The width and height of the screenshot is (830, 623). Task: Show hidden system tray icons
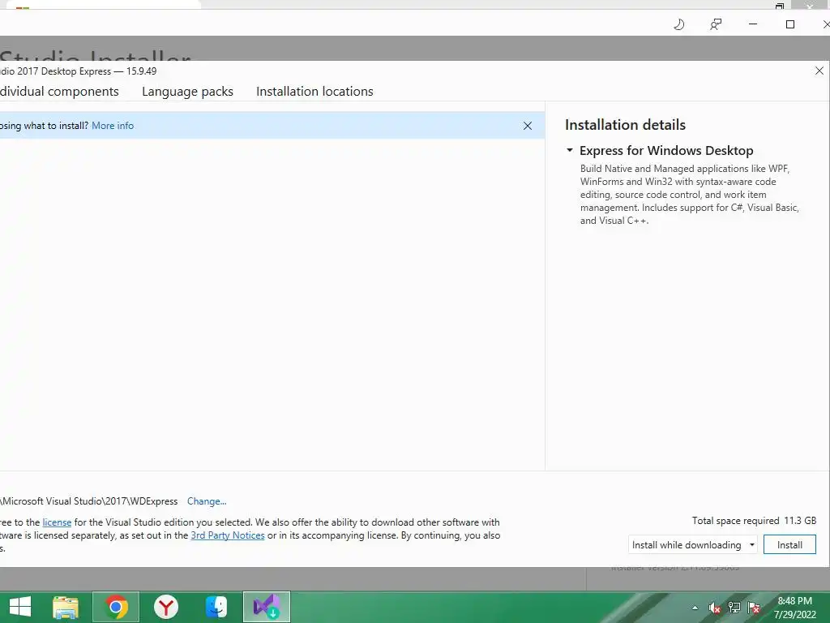(695, 608)
